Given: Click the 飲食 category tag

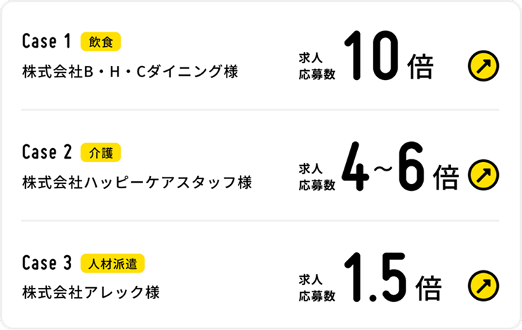Looking at the screenshot, I should (x=102, y=42).
